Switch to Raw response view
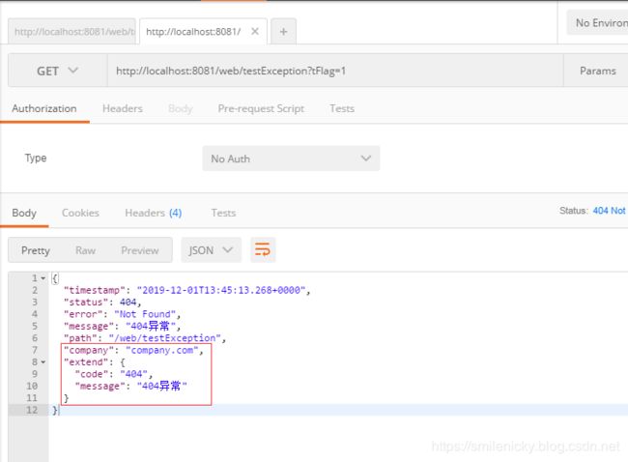The image size is (628, 462). tap(85, 250)
